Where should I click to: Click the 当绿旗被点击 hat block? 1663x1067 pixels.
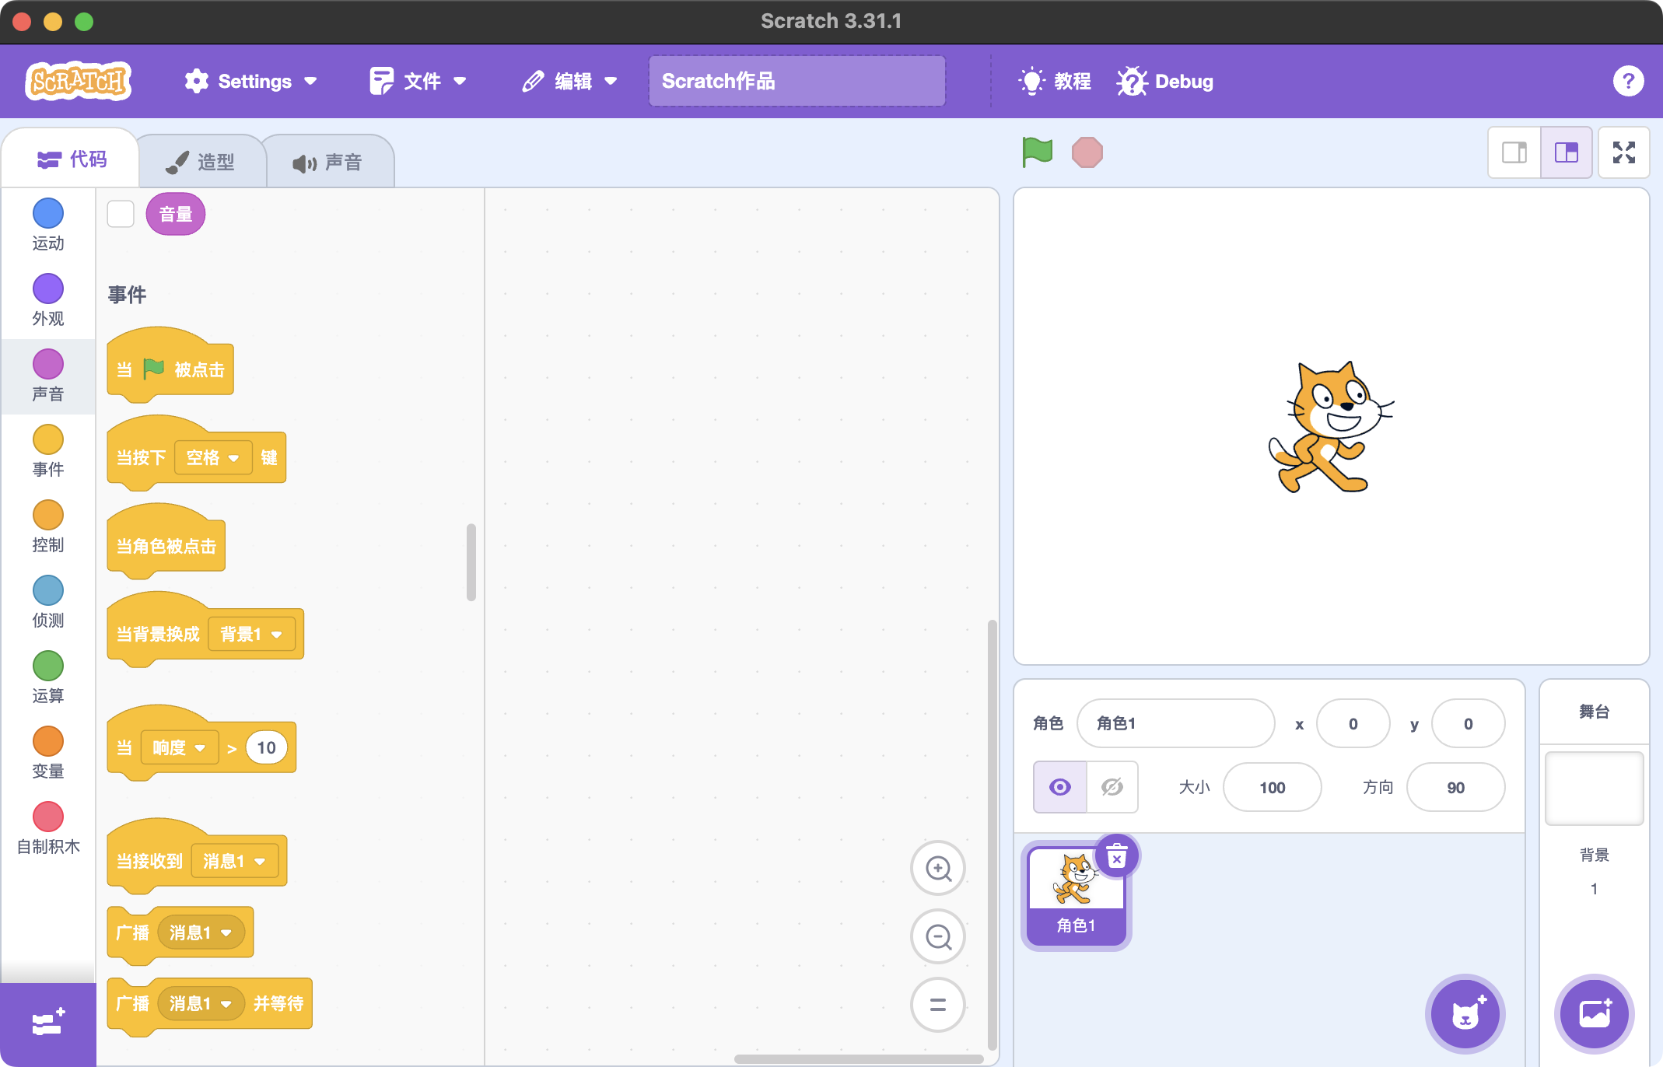[170, 364]
